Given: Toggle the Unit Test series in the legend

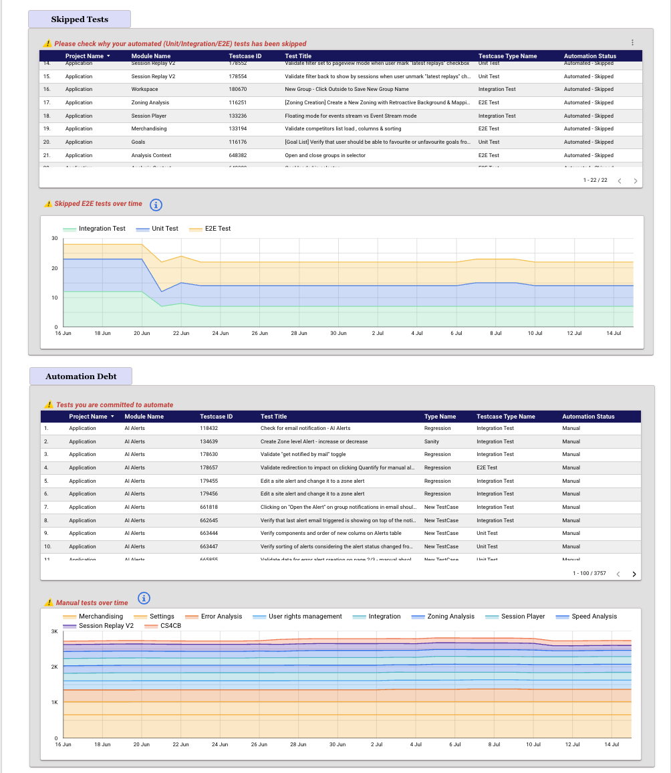Looking at the screenshot, I should [162, 228].
